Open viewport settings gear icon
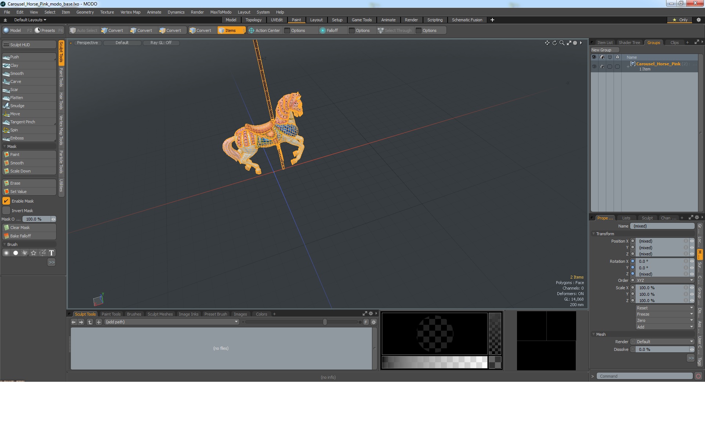Viewport: 705px width, 425px height. [575, 43]
